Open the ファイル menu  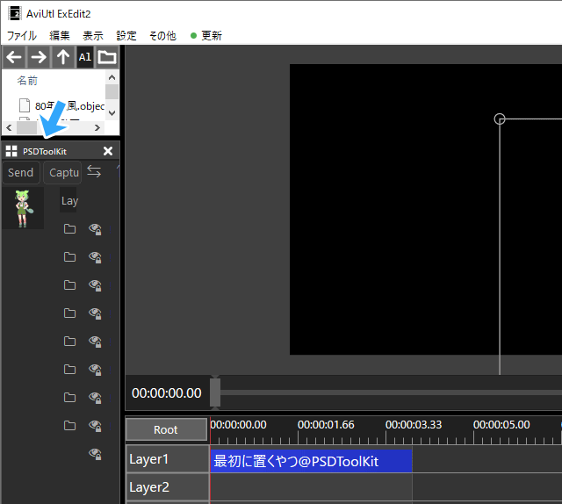coord(22,35)
